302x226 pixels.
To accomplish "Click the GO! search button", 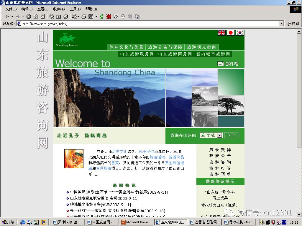I will [231, 135].
